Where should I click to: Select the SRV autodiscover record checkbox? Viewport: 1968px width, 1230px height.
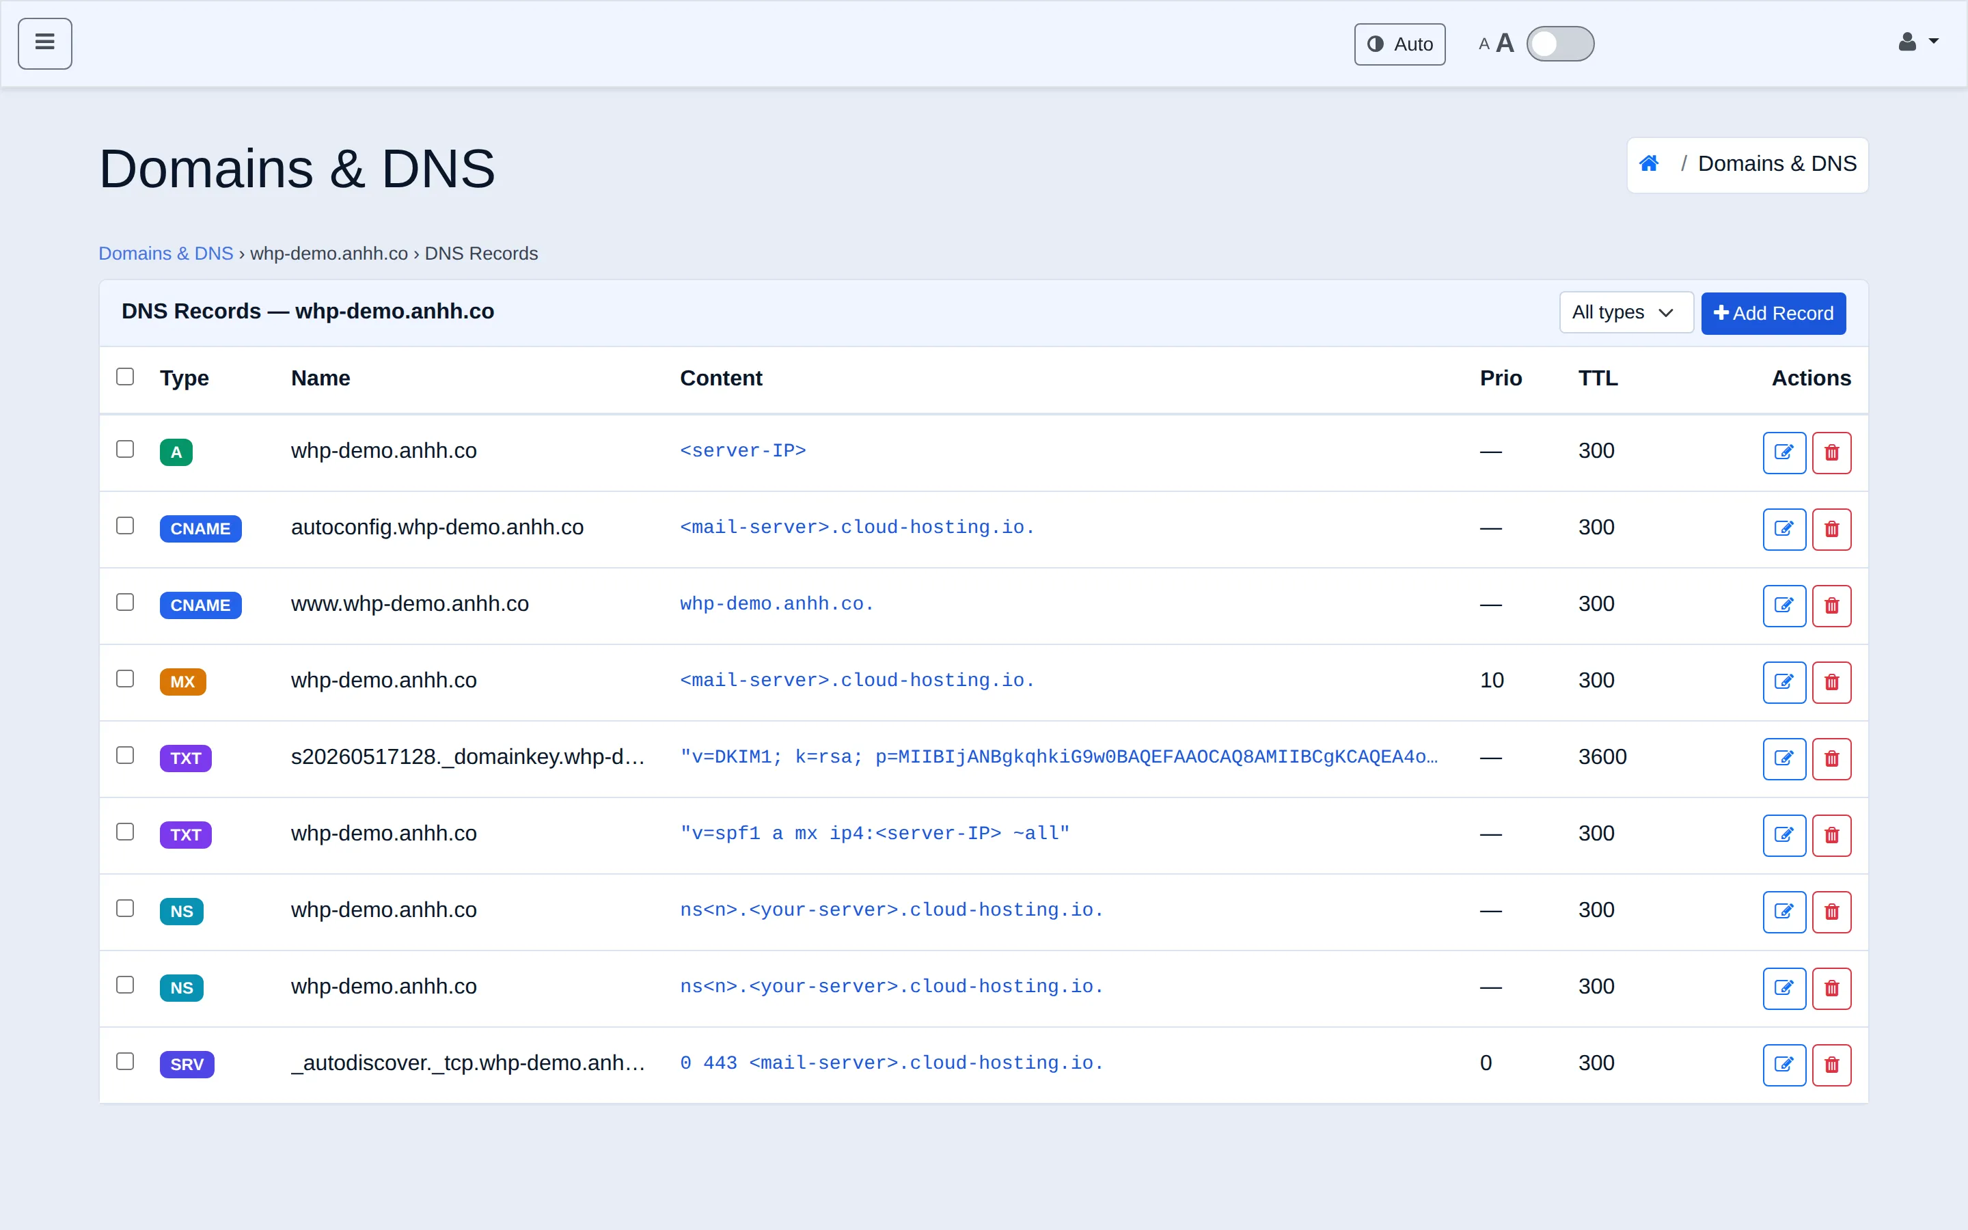(x=125, y=1061)
